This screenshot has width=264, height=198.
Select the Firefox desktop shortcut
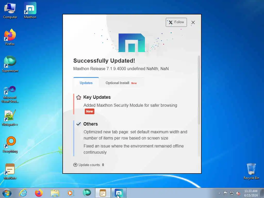coord(10,37)
